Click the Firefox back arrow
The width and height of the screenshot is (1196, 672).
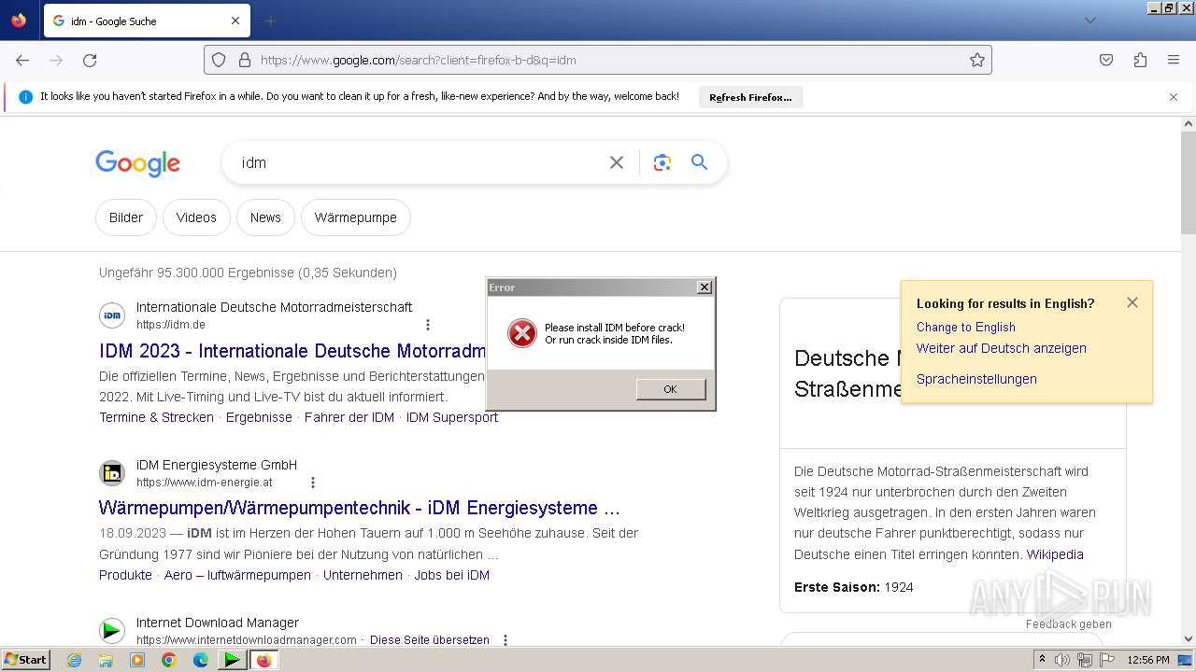pos(22,60)
